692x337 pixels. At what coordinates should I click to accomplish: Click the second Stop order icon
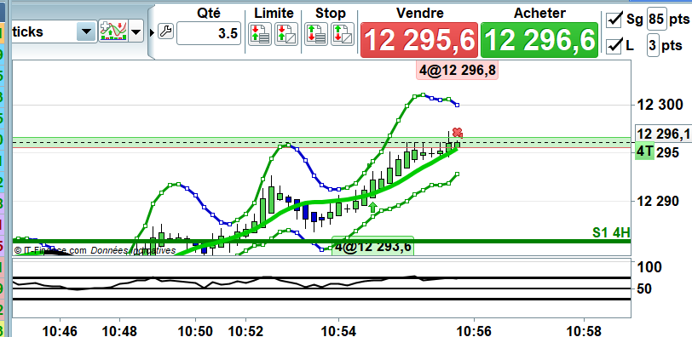tap(342, 34)
